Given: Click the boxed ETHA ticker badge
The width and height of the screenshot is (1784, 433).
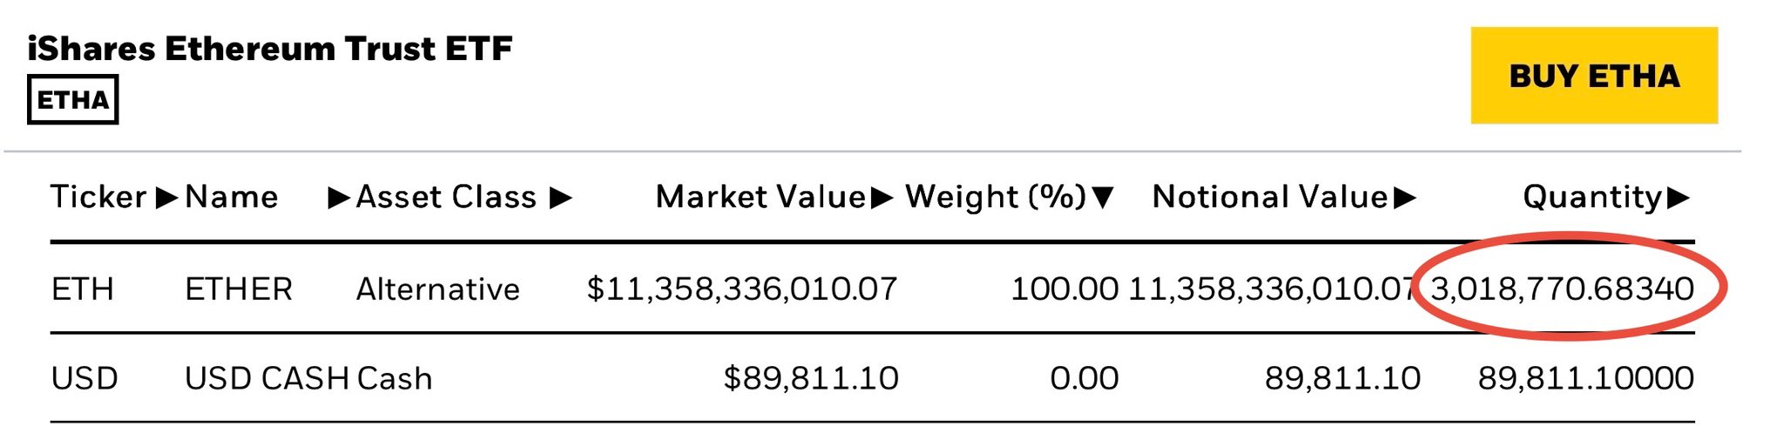Looking at the screenshot, I should (x=72, y=100).
